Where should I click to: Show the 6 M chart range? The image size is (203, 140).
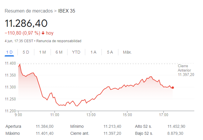pyautogui.click(x=59, y=52)
